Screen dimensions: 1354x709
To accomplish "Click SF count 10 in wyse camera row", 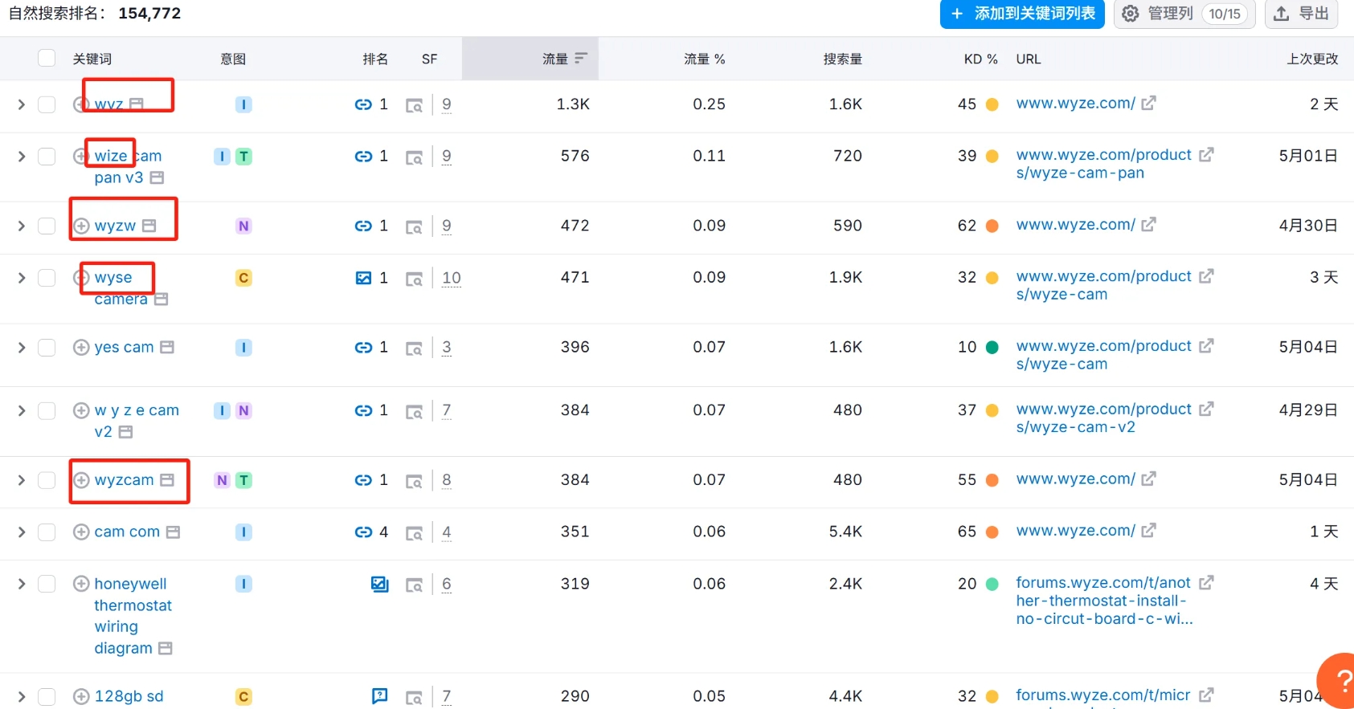I will 452,278.
